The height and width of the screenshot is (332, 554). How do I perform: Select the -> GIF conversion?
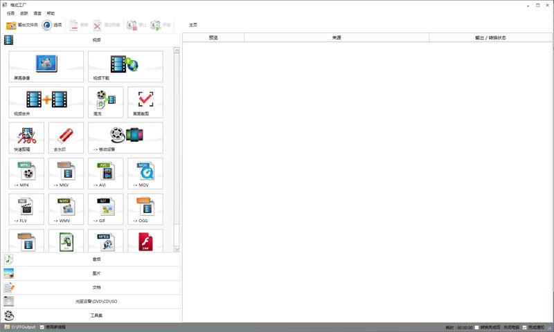point(106,209)
